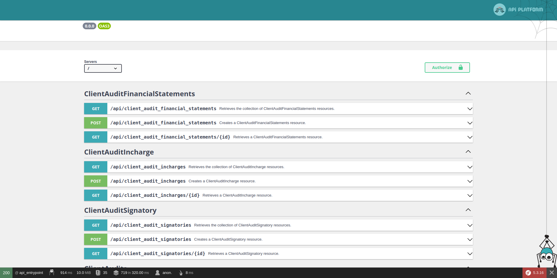The width and height of the screenshot is (557, 278).
Task: Collapse the ClientAuditIncharge section
Action: pos(468,152)
